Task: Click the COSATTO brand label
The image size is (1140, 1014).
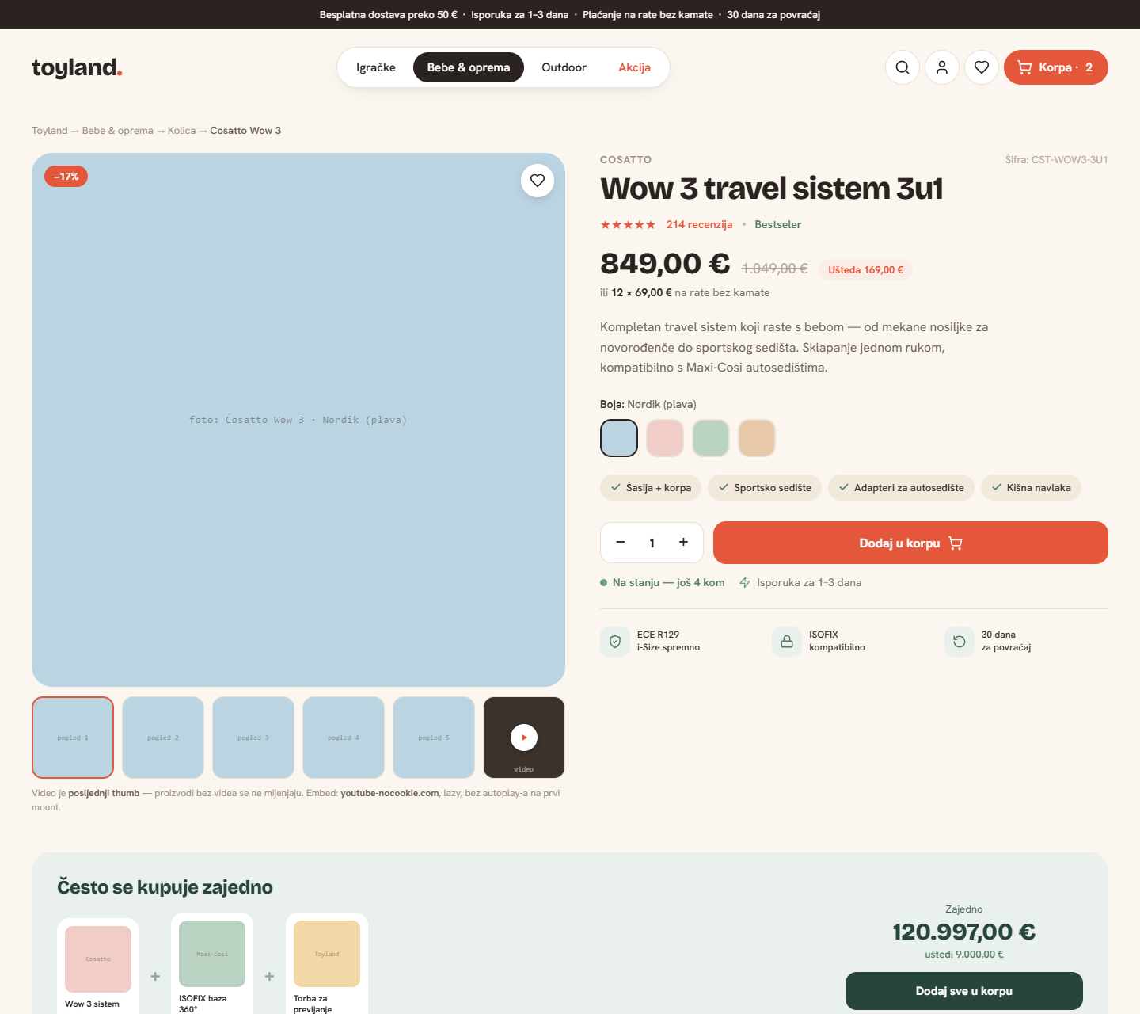Action: (x=626, y=159)
